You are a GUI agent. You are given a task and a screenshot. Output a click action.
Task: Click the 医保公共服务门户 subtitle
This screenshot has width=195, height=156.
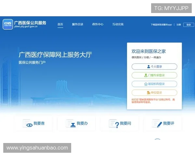32,62
